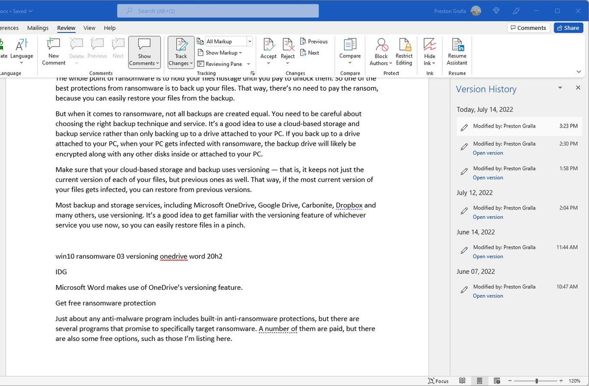Image resolution: width=589 pixels, height=386 pixels.
Task: Click the underlined phrase 'A number of'
Action: click(278, 329)
